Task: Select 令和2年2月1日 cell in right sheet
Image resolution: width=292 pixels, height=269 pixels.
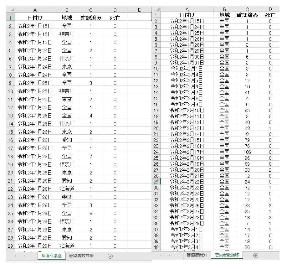Action: point(187,69)
